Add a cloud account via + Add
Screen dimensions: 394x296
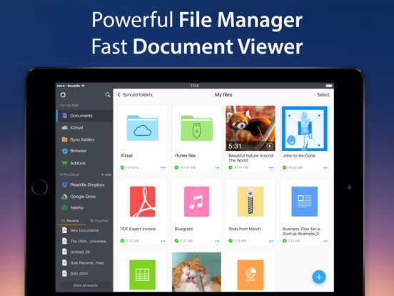(106, 174)
